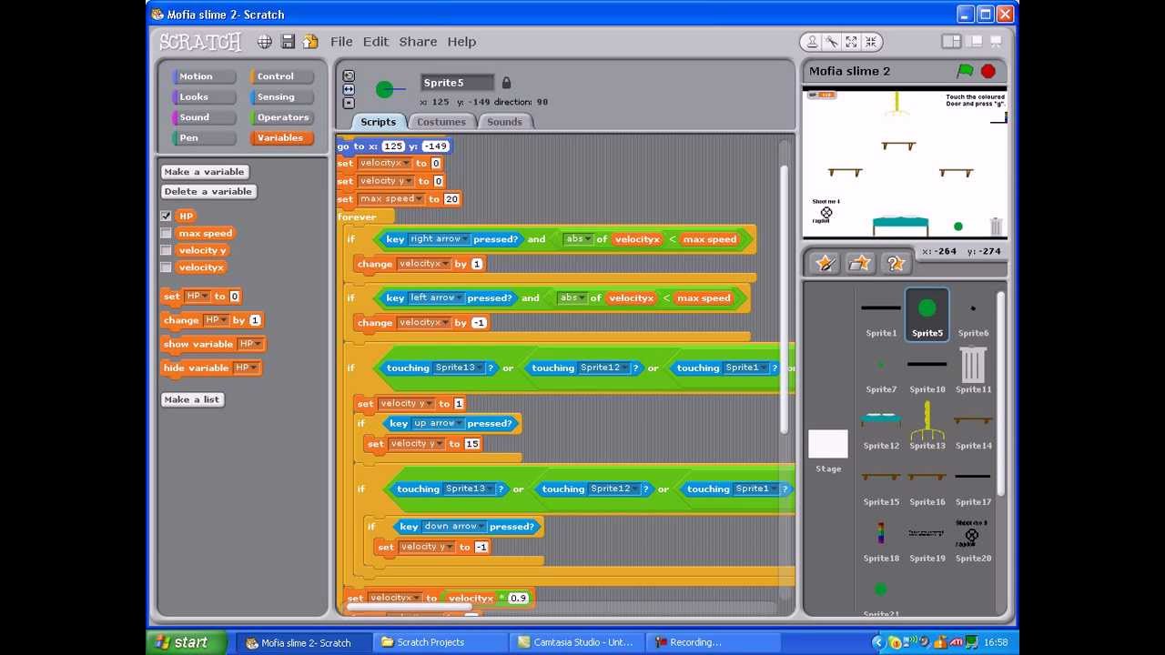Open dropdown in show variable HP block
Screen dimensions: 1165x655
click(x=250, y=344)
